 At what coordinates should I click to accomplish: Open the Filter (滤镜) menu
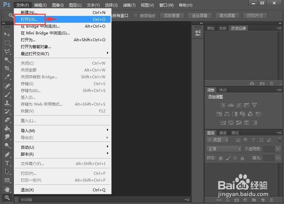pos(129,5)
